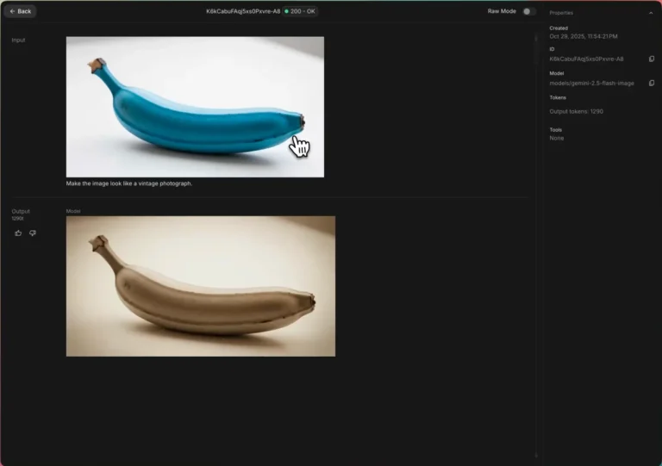This screenshot has width=662, height=466.
Task: Collapse the Properties panel chevron
Action: pos(651,13)
